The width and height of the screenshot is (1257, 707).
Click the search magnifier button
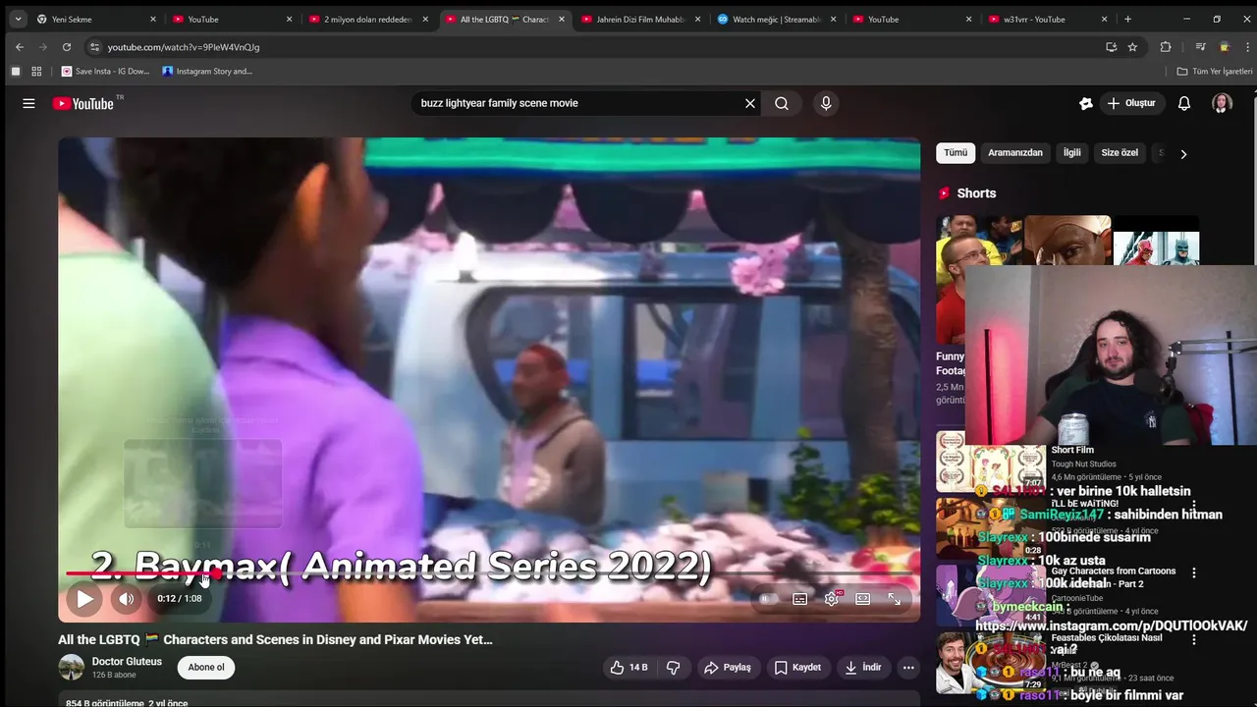(x=782, y=103)
